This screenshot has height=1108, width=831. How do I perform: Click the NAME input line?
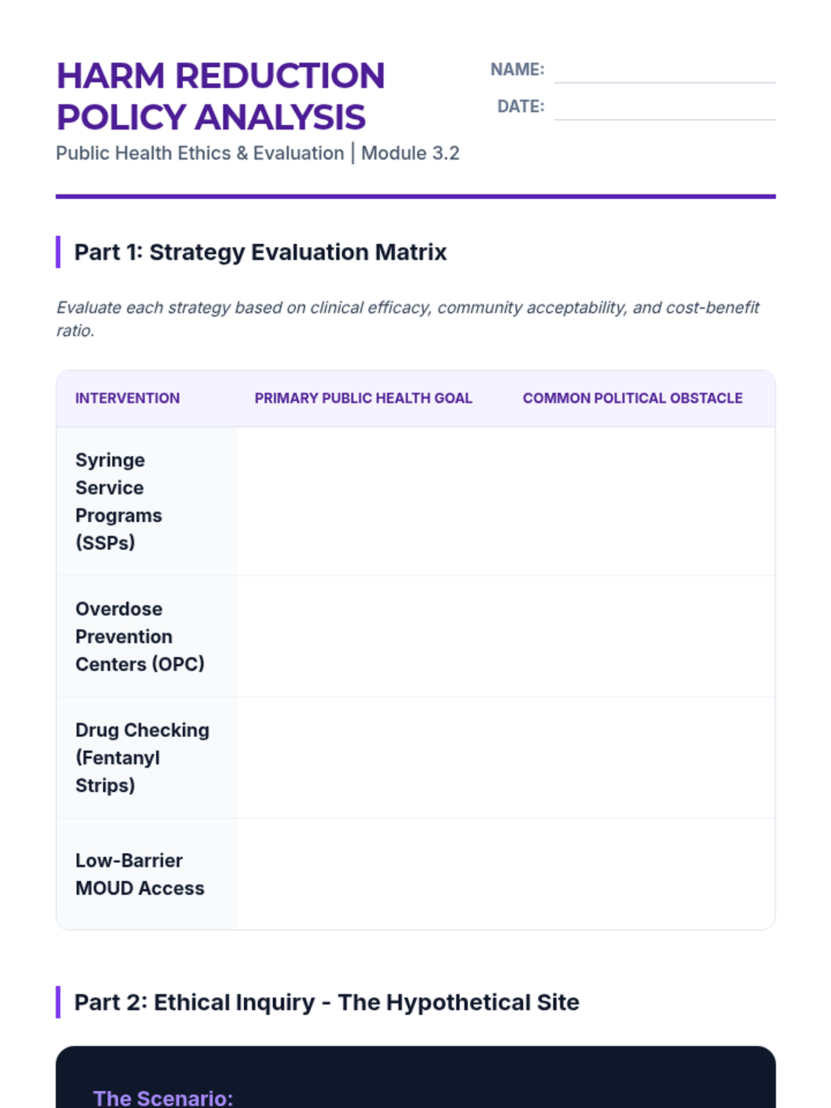tap(664, 71)
